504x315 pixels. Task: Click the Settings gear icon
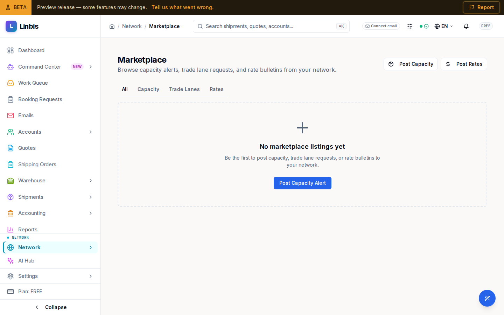pos(10,276)
